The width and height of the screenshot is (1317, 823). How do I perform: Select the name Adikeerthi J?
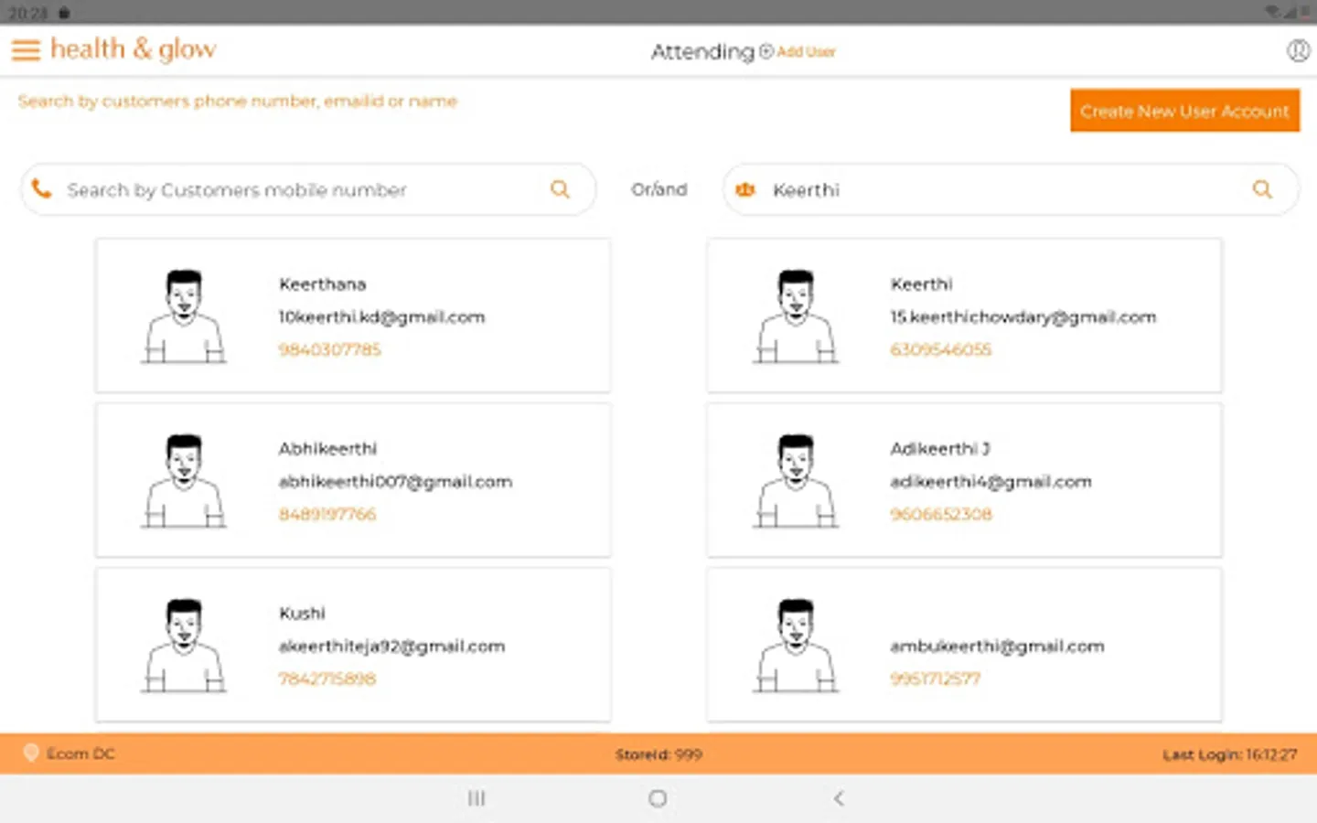[940, 449]
